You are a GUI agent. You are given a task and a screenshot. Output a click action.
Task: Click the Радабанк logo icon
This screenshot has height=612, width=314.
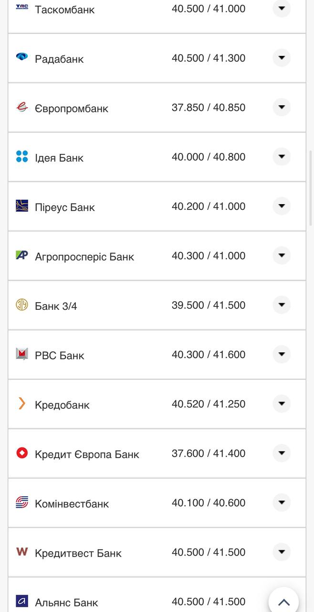click(x=22, y=57)
